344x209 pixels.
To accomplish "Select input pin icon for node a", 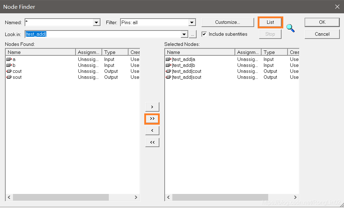I will (x=9, y=59).
